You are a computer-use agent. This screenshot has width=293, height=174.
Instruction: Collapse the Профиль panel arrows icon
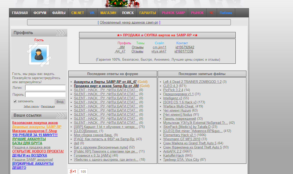click(x=61, y=33)
